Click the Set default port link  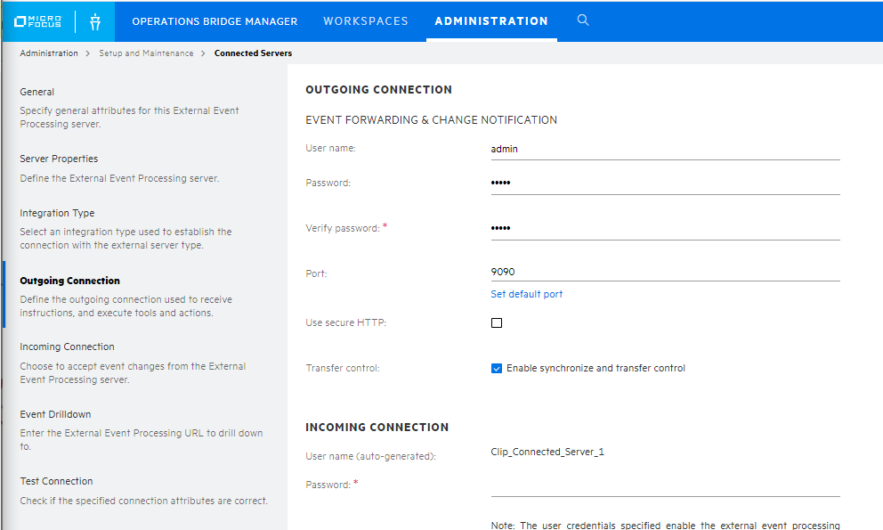pyautogui.click(x=527, y=294)
